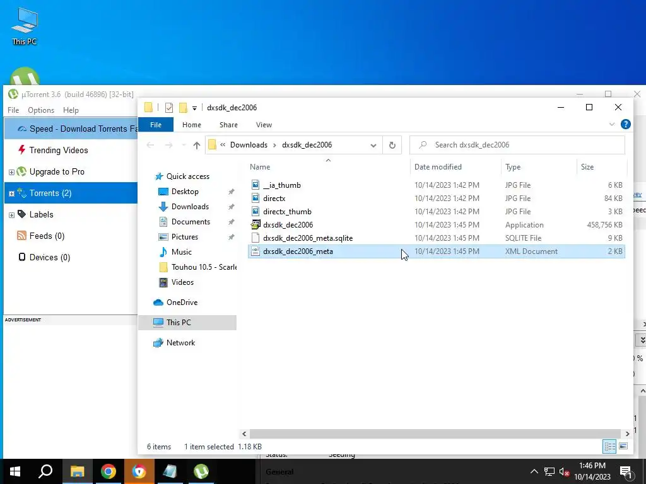646x484 pixels.
Task: Click the New folder quick access toolbar icon
Action: [184, 108]
